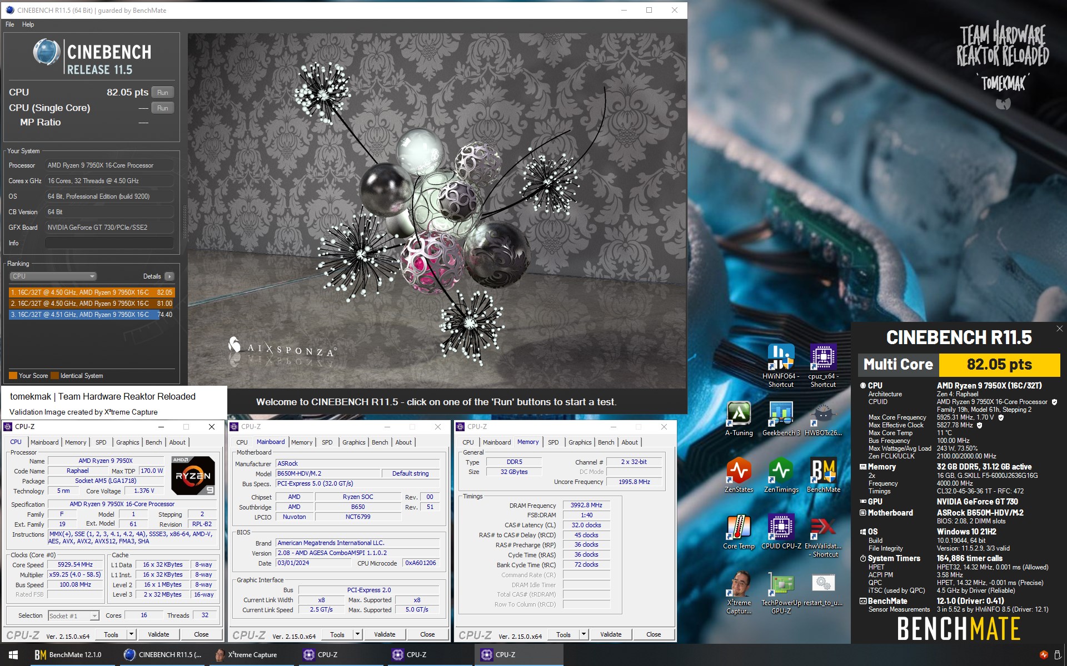Click Tools button in Memory CPU-Z window
The image size is (1067, 666).
click(x=564, y=634)
